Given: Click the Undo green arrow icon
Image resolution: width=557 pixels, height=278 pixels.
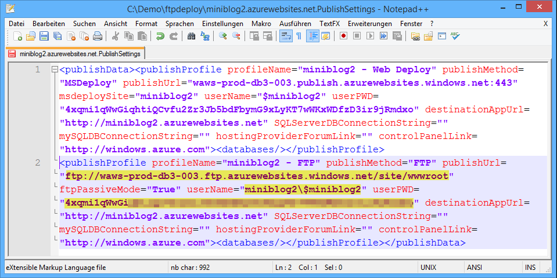Looking at the screenshot, I should point(160,36).
